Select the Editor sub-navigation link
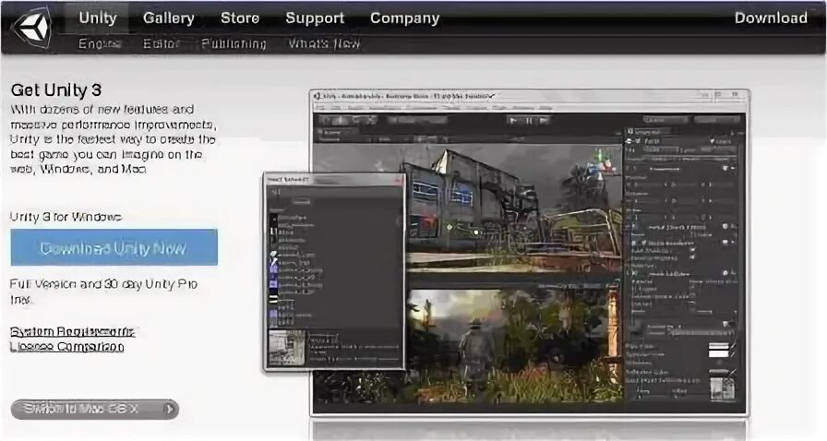The height and width of the screenshot is (441, 827). pos(162,43)
